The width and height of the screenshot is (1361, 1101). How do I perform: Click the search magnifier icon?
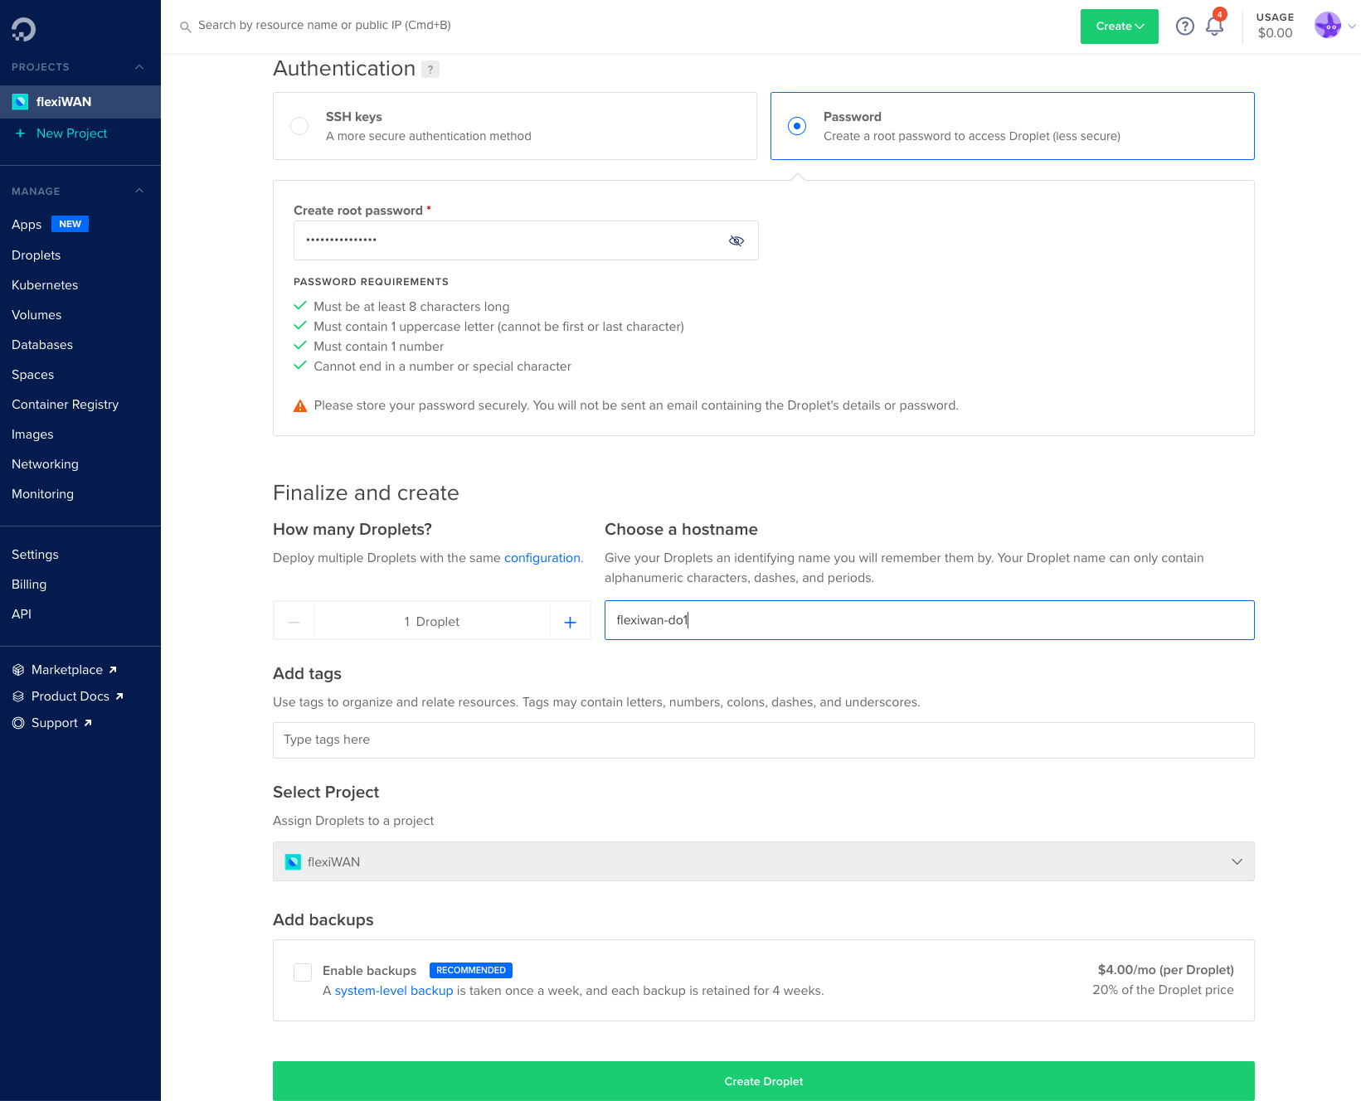tap(185, 27)
